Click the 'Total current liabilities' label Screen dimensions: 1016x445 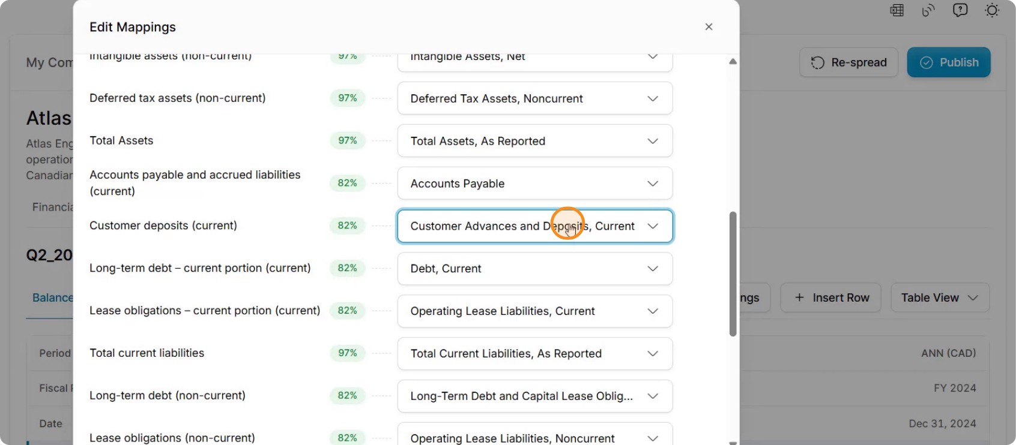pyautogui.click(x=147, y=353)
